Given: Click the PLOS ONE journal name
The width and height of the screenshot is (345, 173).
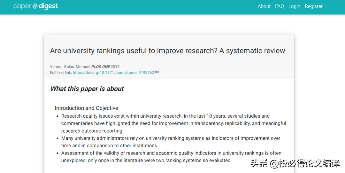Looking at the screenshot, I should pos(100,67).
